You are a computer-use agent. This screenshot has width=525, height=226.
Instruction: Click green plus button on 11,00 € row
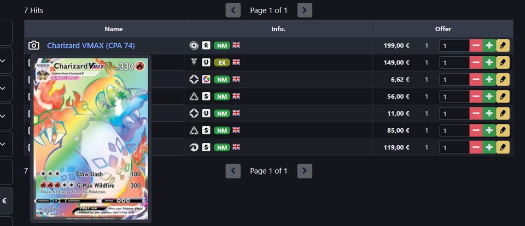point(489,114)
